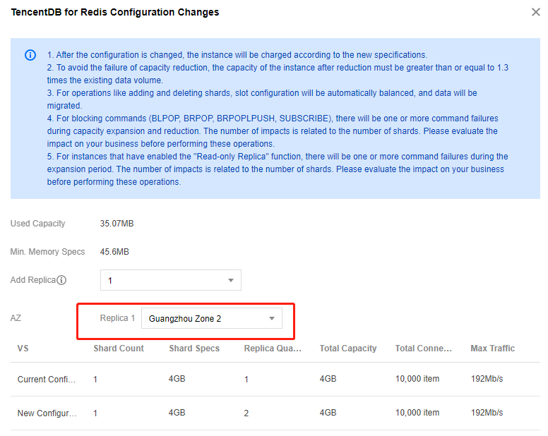Image resolution: width=548 pixels, height=436 pixels.
Task: Select the New Configur... table row
Action: pyautogui.click(x=275, y=413)
